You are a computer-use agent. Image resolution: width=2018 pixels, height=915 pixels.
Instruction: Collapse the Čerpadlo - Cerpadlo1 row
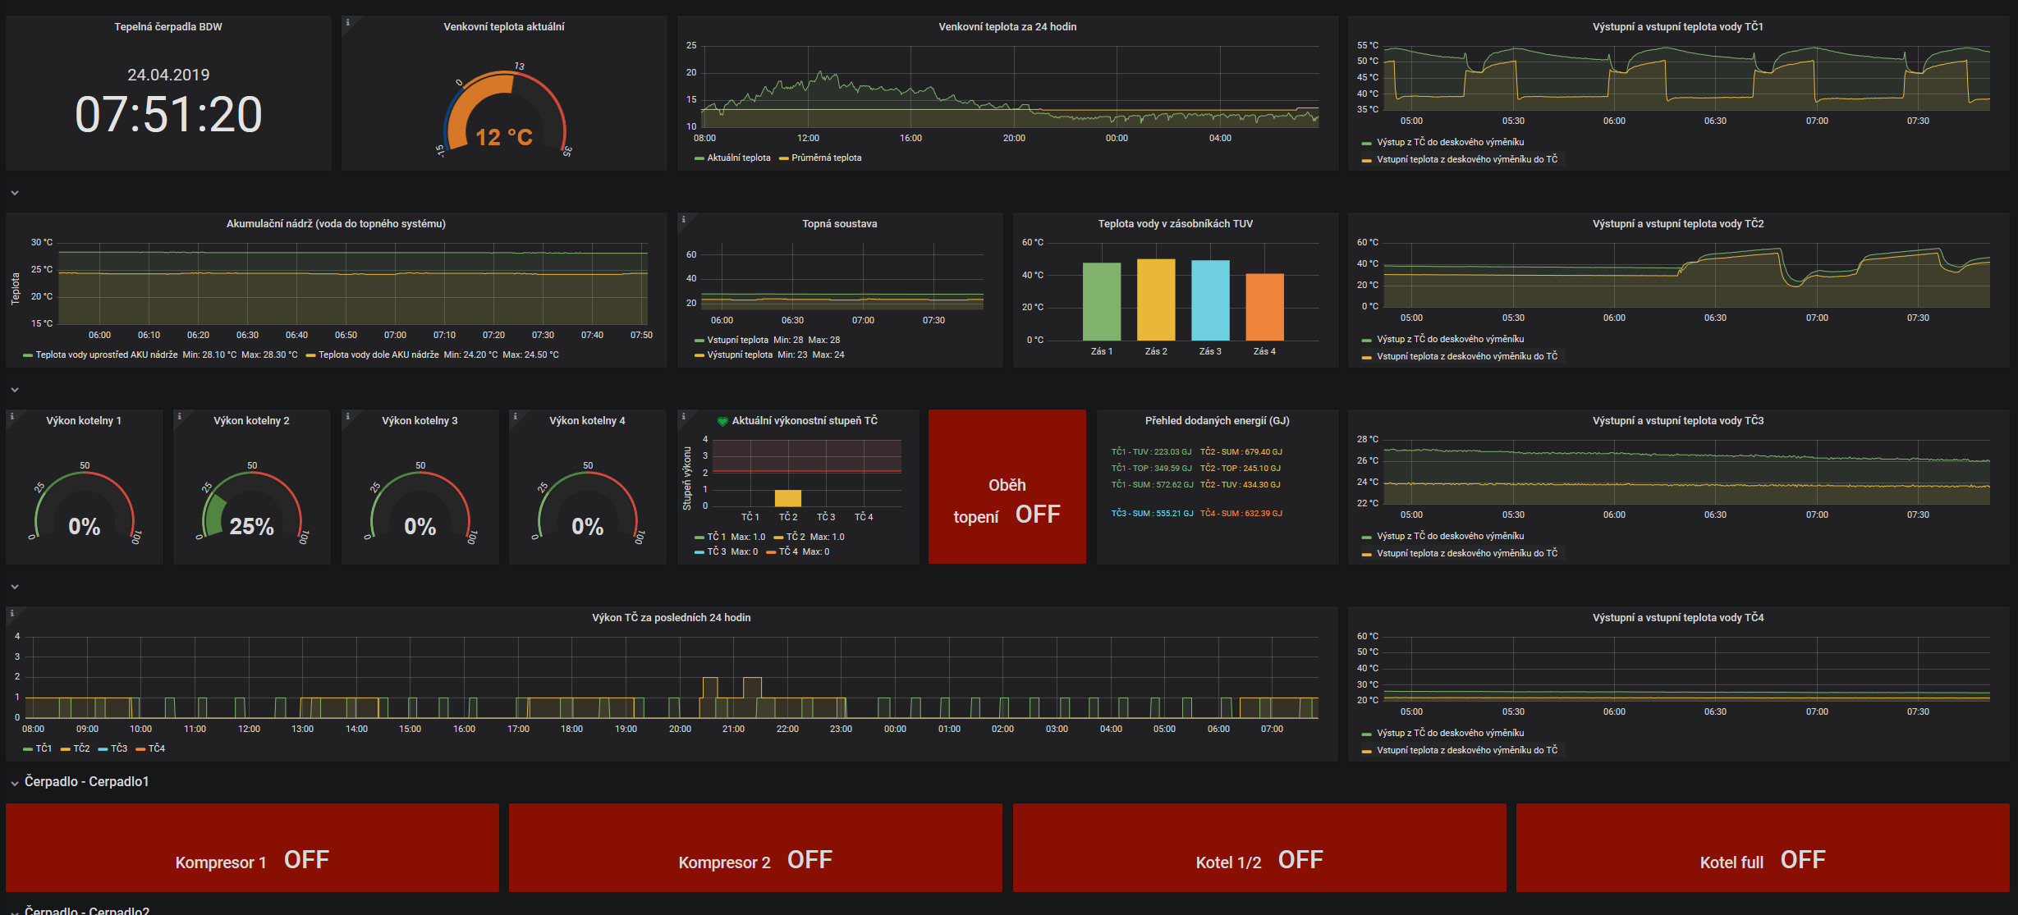coord(15,783)
